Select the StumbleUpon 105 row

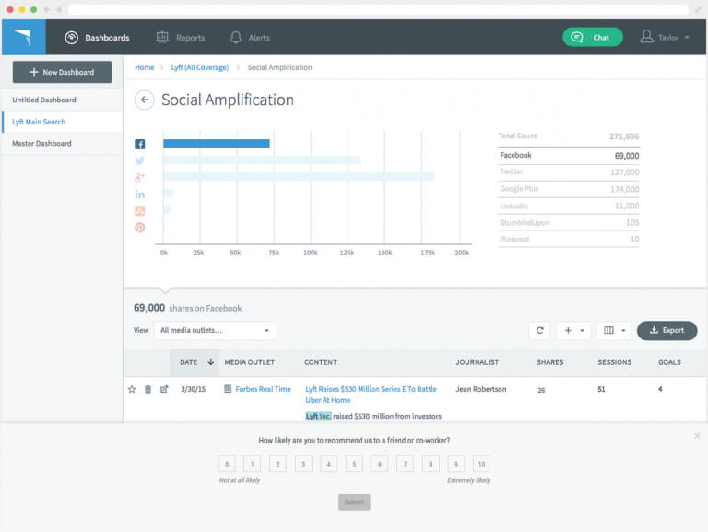(x=569, y=222)
